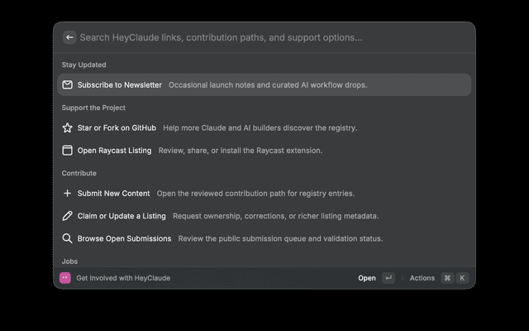This screenshot has width=529, height=331.
Task: Select Submit New Content
Action: point(113,193)
